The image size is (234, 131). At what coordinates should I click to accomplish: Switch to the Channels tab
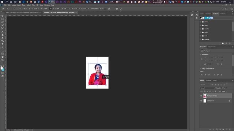209,80
